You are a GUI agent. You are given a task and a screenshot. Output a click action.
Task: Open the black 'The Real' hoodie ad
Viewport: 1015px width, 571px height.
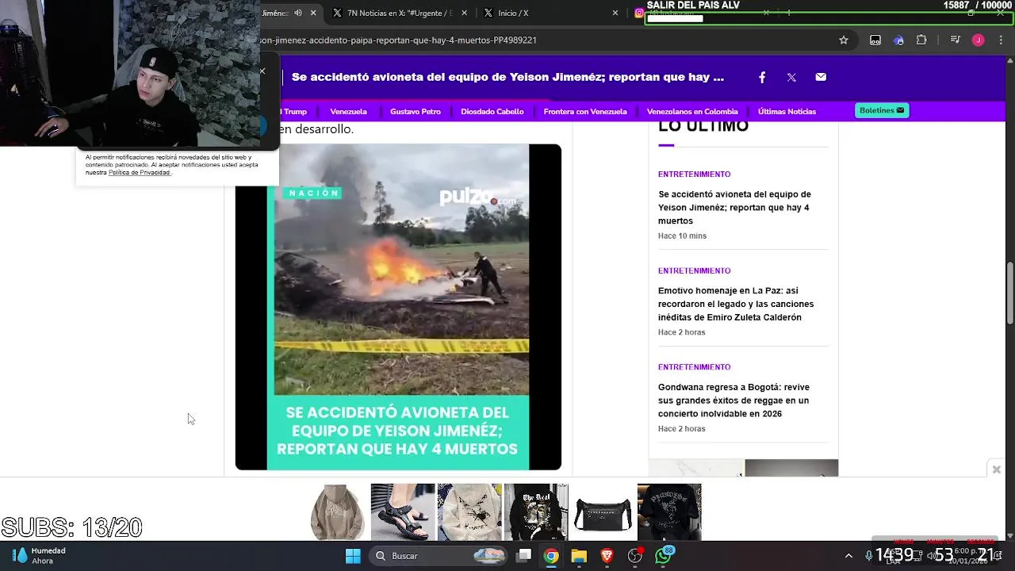tap(536, 512)
